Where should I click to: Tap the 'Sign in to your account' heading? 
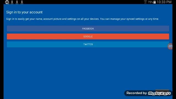click(x=24, y=12)
